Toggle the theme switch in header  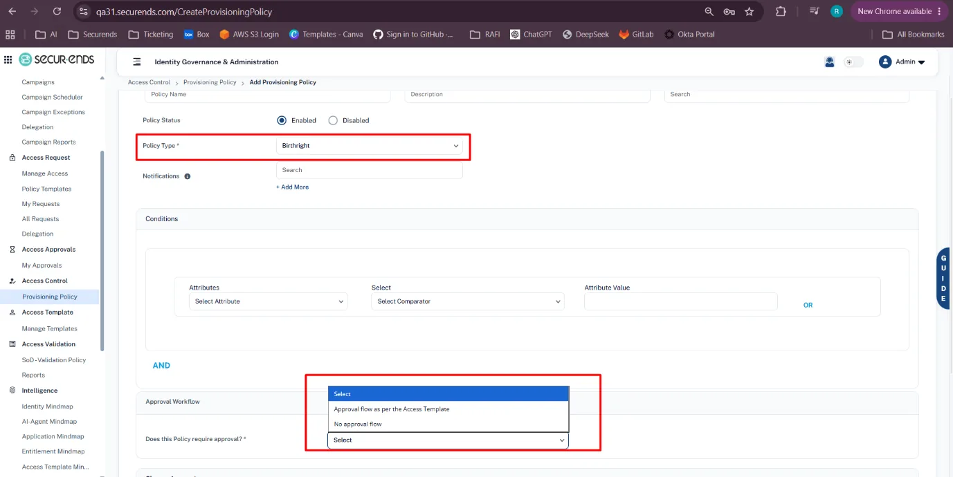click(x=853, y=62)
